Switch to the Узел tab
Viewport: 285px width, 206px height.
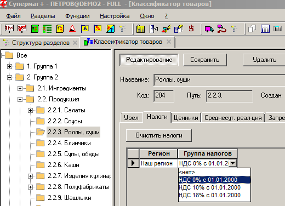131,118
